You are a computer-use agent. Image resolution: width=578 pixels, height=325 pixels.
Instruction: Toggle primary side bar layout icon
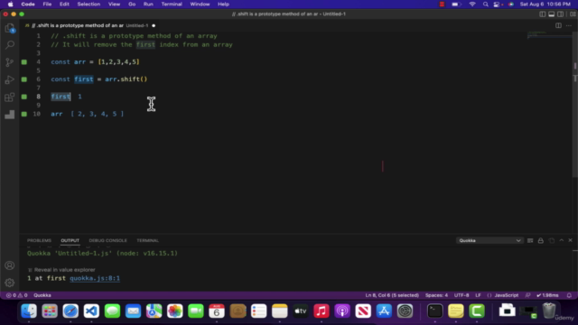click(x=542, y=14)
